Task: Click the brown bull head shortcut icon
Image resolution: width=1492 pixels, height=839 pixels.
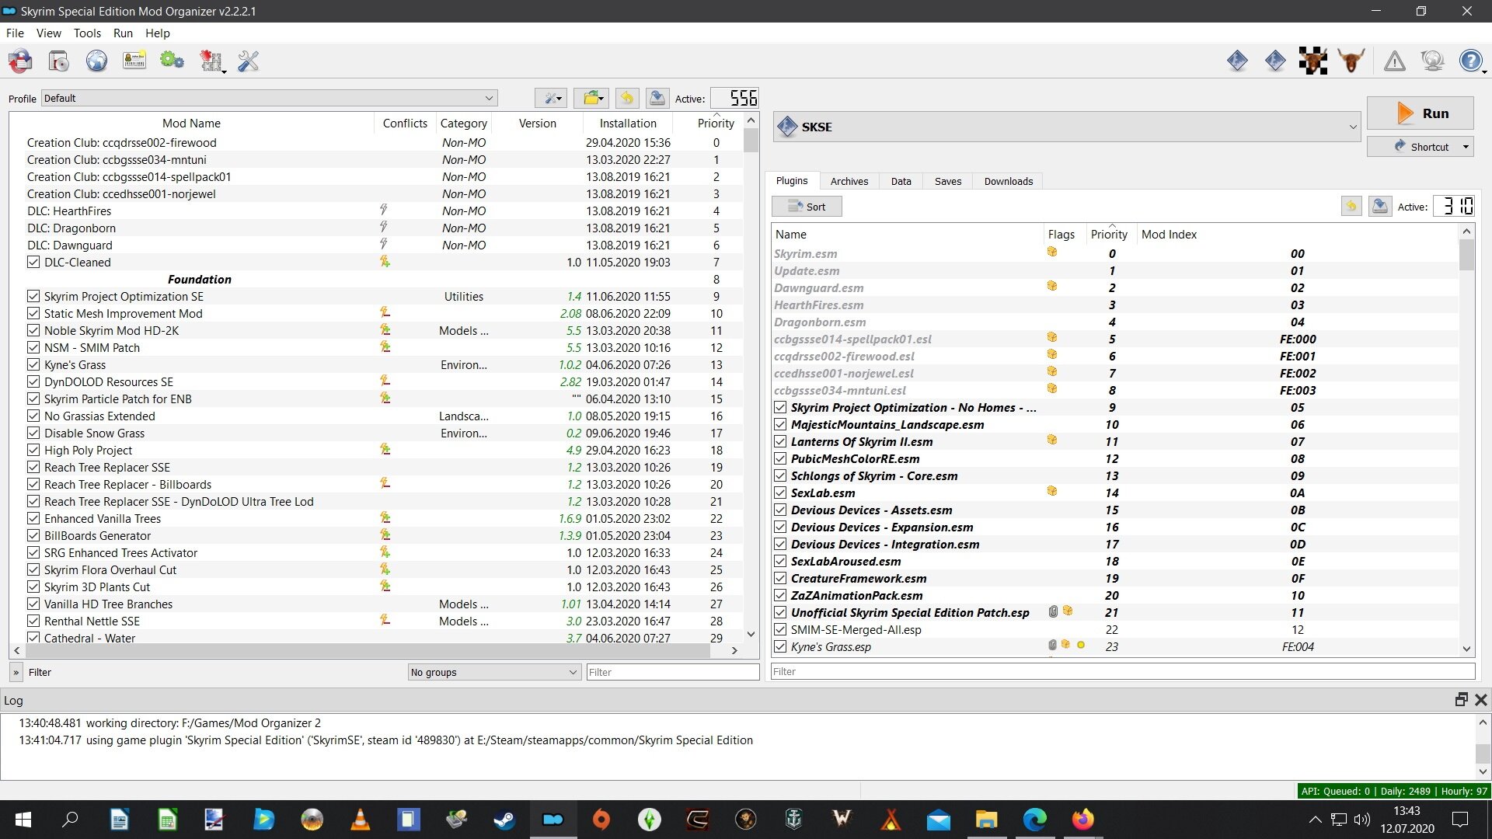Action: coord(1351,61)
